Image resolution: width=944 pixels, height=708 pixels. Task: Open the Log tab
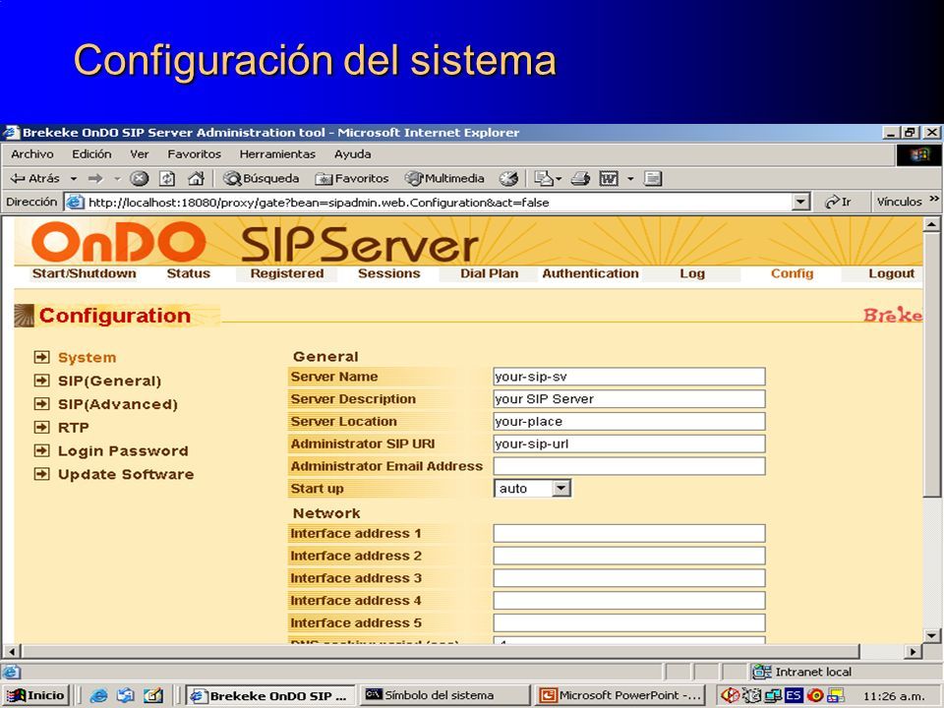691,273
